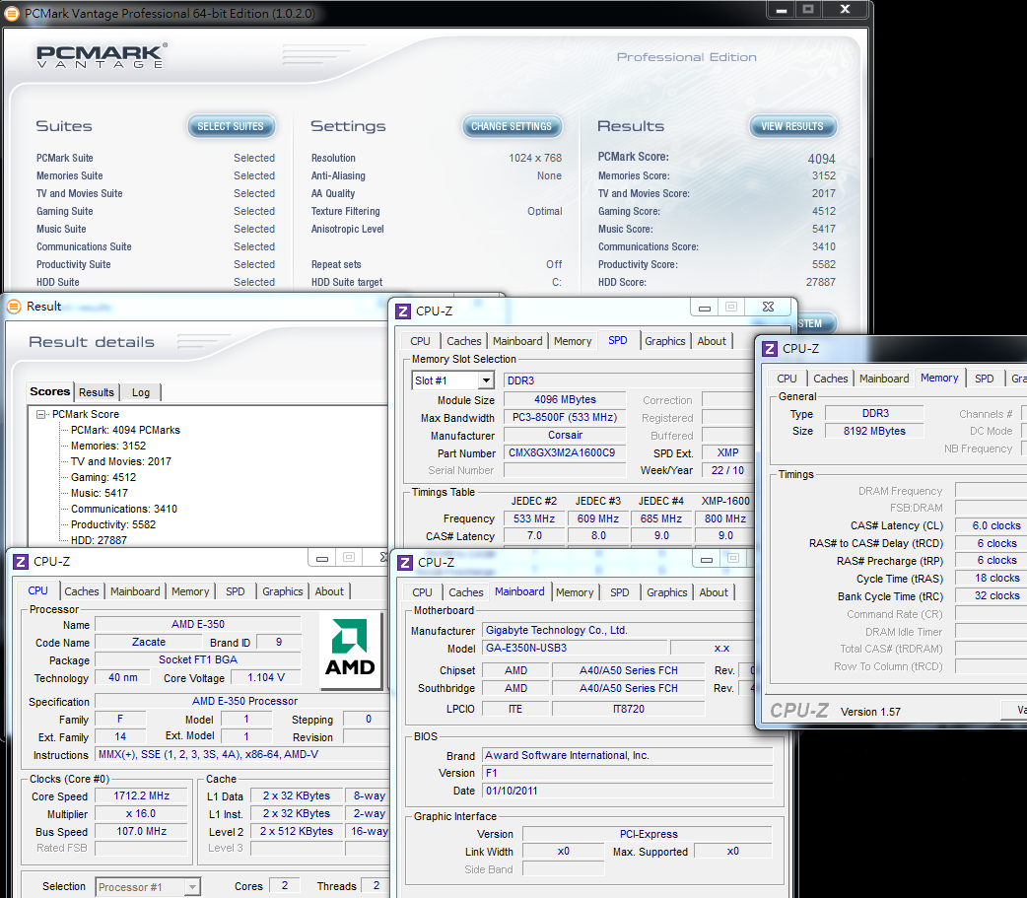Click the 'Communications: 3410' tree row
The height and width of the screenshot is (898, 1027).
coord(124,509)
